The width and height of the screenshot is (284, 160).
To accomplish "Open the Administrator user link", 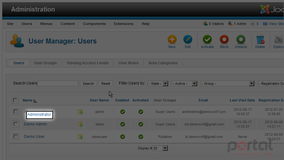I will coord(39,115).
